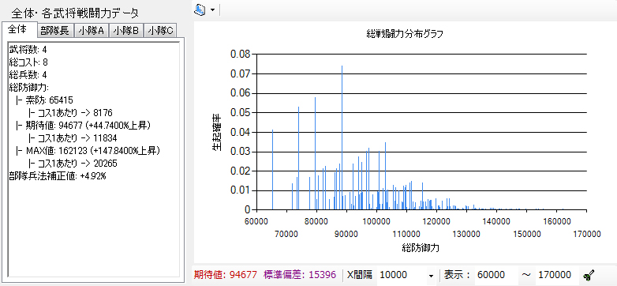Select the 小隊A tab
This screenshot has height=286, width=617.
[91, 31]
